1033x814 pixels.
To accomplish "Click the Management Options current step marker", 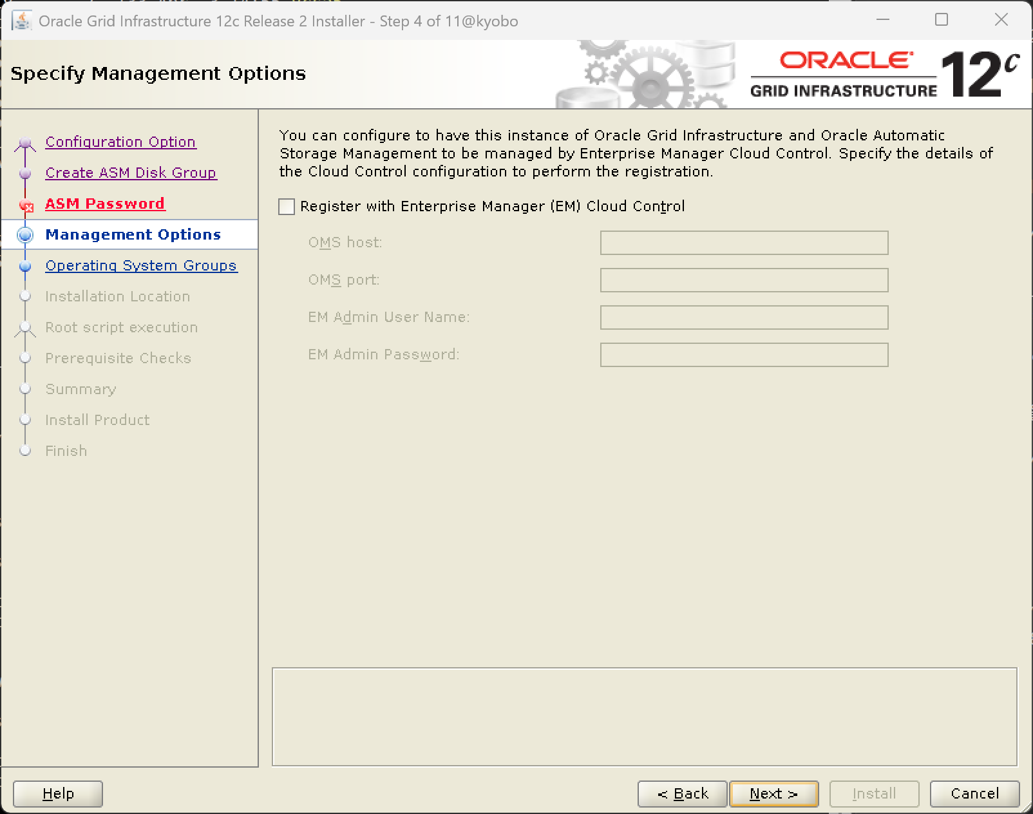I will click(x=25, y=234).
